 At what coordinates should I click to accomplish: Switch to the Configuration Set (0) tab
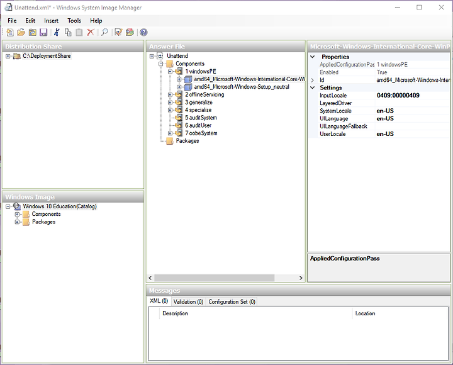coord(232,301)
